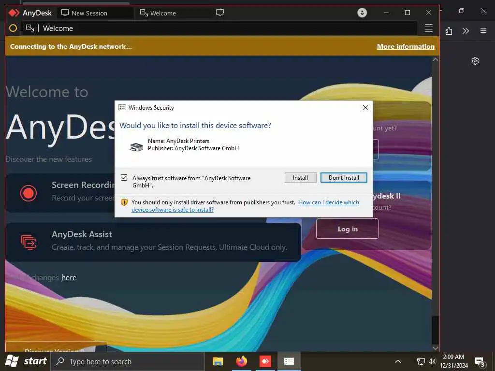
Task: Click AnyDesk taskbar icon
Action: pyautogui.click(x=265, y=361)
